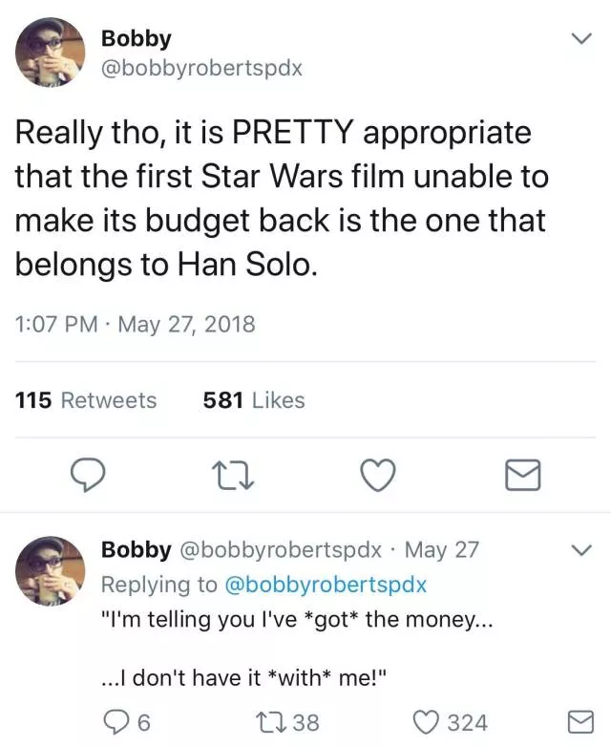Like the main tweet with heart icon
The image size is (611, 747).
[x=379, y=474]
